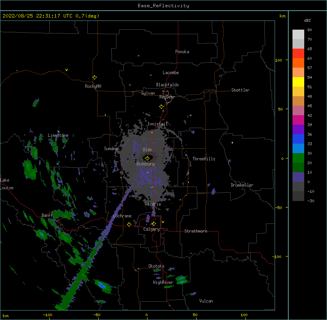Select the orange 57-60 dBZ legend swatch
Screen dimensions: 327x320
(x=298, y=63)
